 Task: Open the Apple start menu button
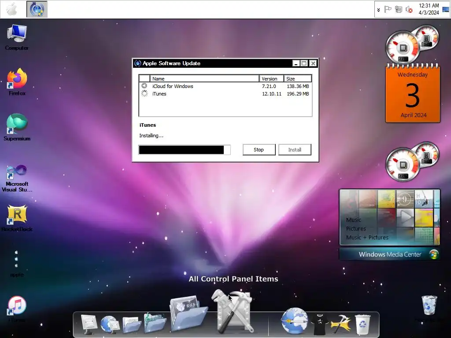[x=12, y=9]
